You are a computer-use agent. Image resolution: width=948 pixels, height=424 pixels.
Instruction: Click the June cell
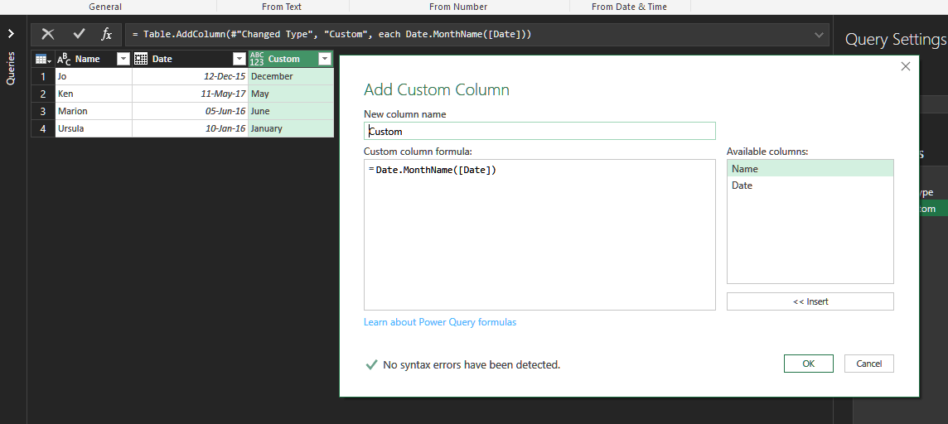291,111
